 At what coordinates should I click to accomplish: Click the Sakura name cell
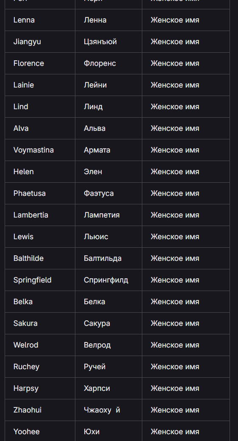coord(40,323)
